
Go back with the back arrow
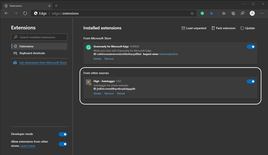[x=7, y=13]
